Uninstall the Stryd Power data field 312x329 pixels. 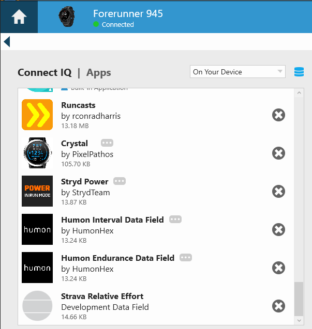tap(278, 191)
